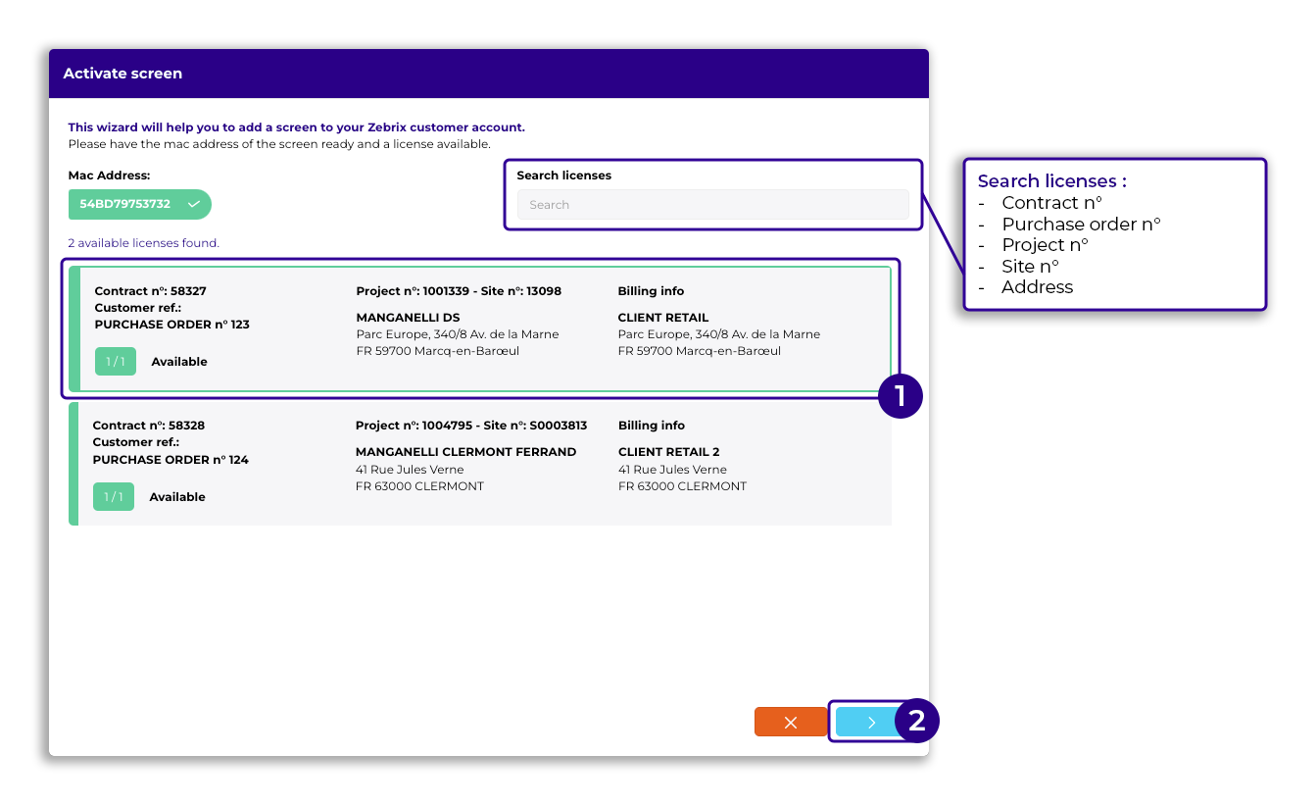Click the Activate screen dialog title
The height and width of the screenshot is (805, 1316).
122,74
